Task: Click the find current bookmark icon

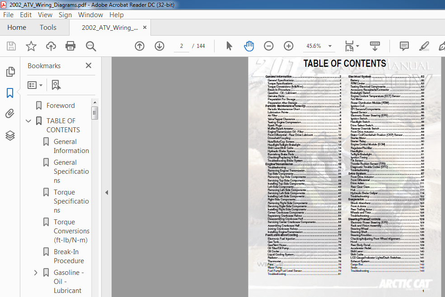Action: tap(56, 85)
